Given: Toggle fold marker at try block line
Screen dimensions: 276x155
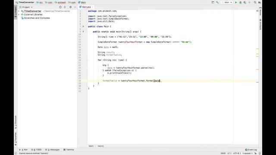Looking at the screenshot, I should pos(87,65).
